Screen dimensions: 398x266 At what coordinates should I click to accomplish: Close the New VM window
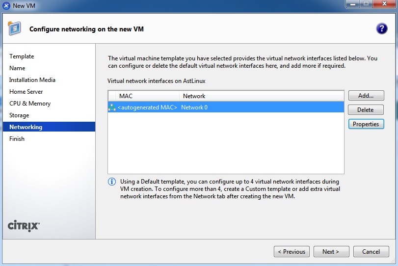click(384, 4)
